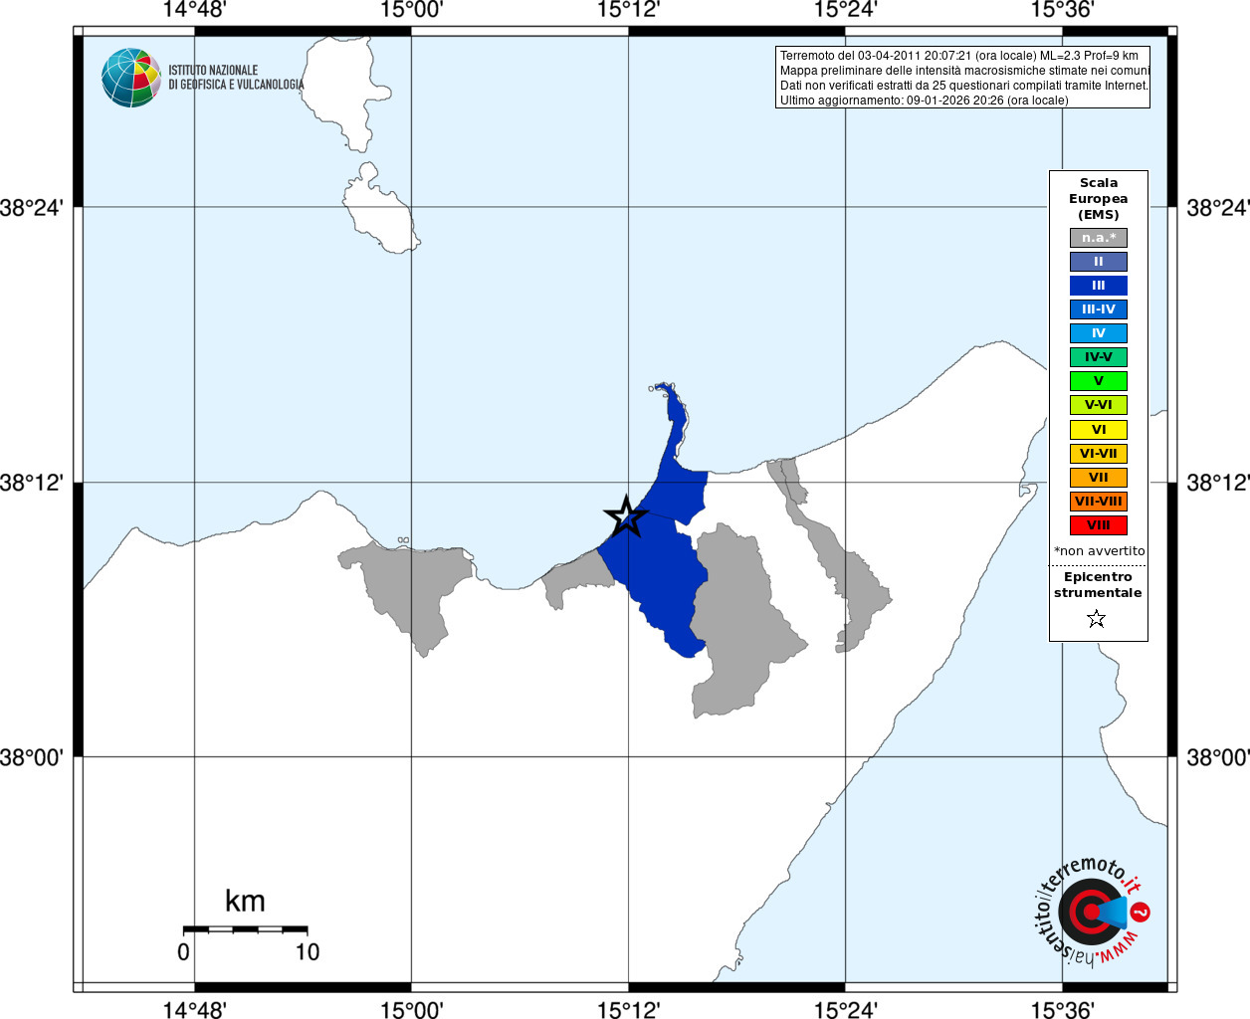Screen dimensions: 1250x1019
Task: Select the intensity V green swatch
Action: tap(1099, 381)
